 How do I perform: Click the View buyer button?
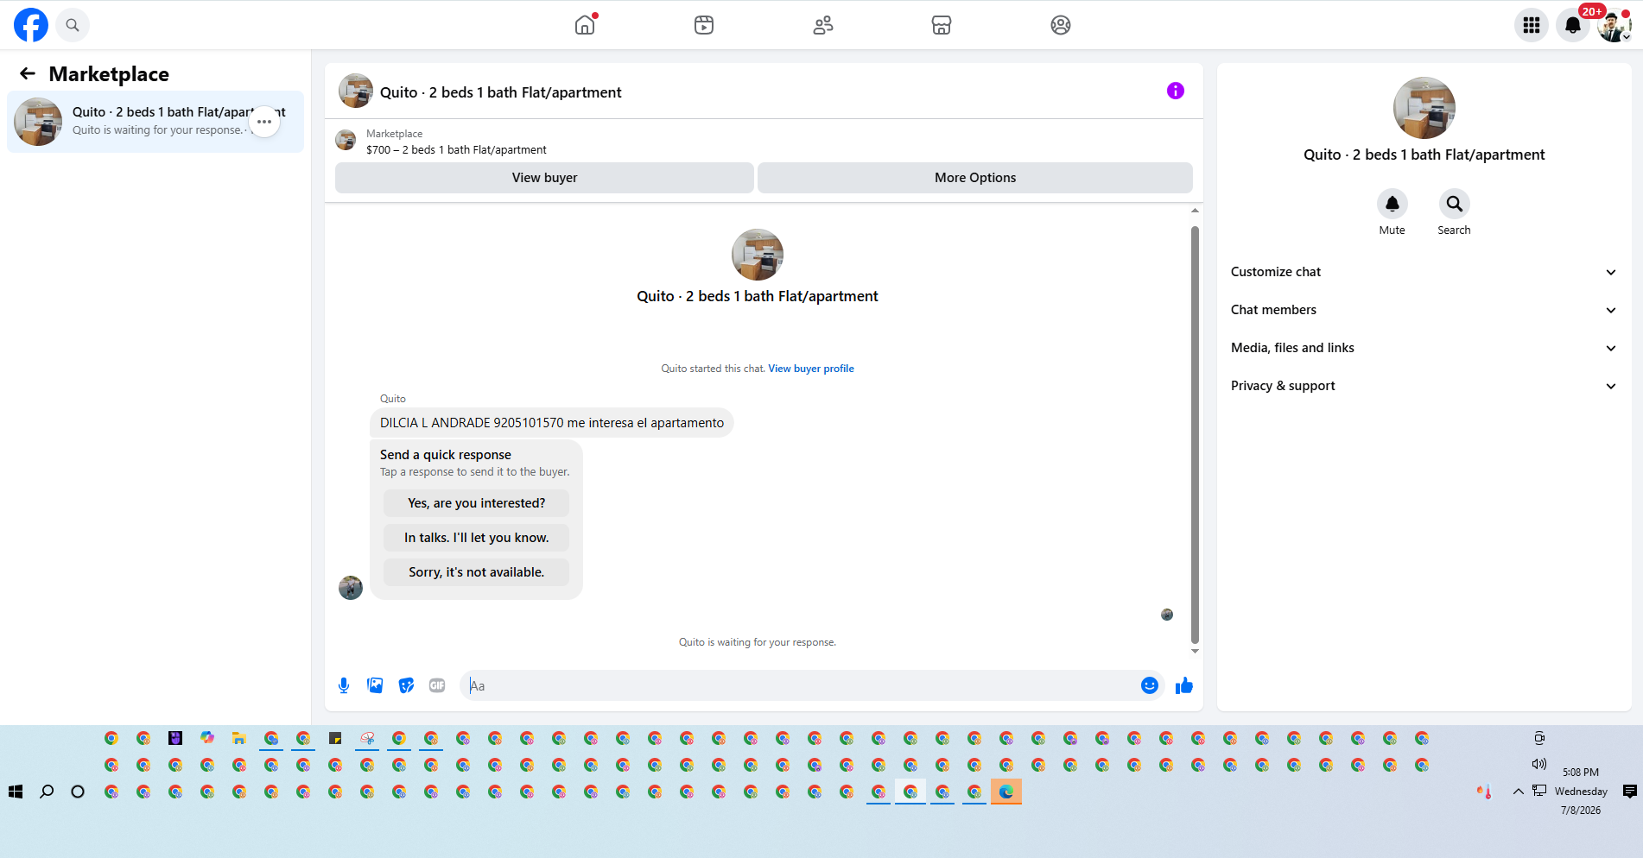[x=544, y=178]
